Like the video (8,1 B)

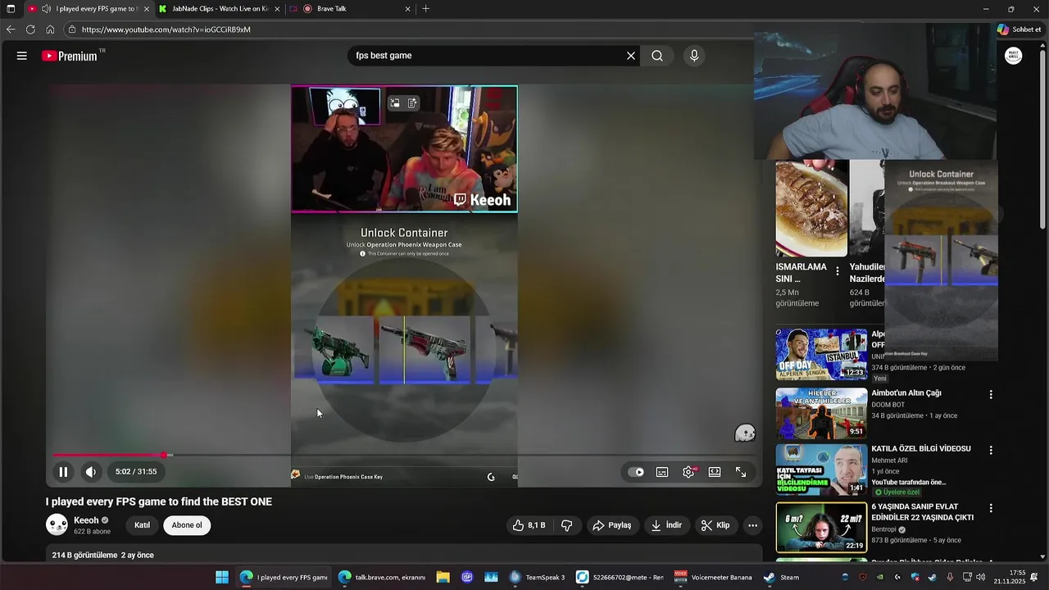529,525
